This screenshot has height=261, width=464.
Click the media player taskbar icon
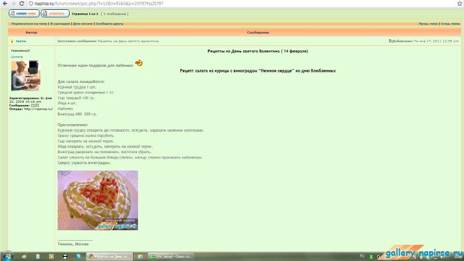coord(51,256)
